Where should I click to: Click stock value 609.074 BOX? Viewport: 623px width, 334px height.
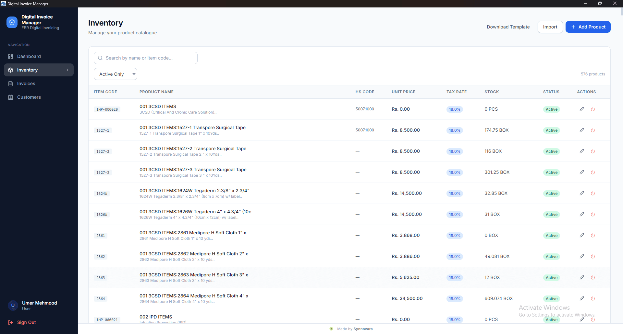(x=499, y=298)
